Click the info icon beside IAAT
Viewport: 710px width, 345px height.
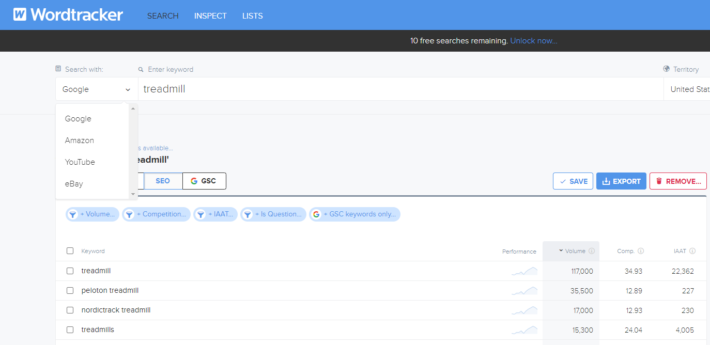692,251
